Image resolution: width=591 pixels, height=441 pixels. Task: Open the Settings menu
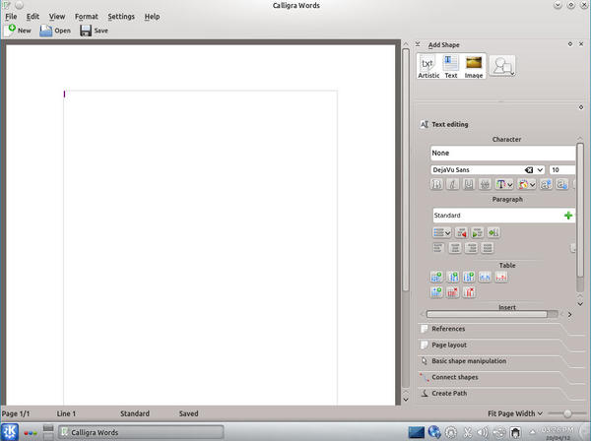tap(121, 17)
